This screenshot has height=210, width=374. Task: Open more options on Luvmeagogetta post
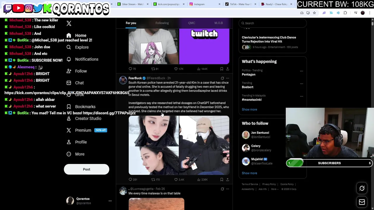click(228, 189)
